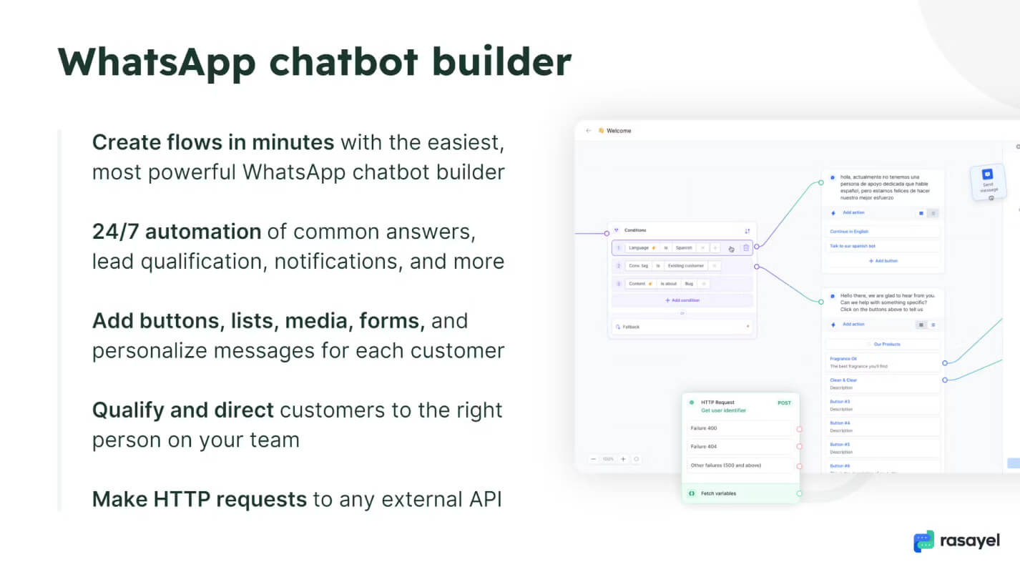This screenshot has width=1020, height=572.
Task: Open the Fallback row
Action: click(682, 327)
